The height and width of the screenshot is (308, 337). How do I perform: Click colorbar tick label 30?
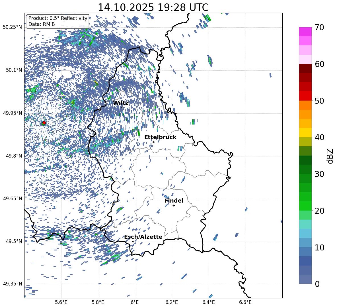[x=319, y=174]
